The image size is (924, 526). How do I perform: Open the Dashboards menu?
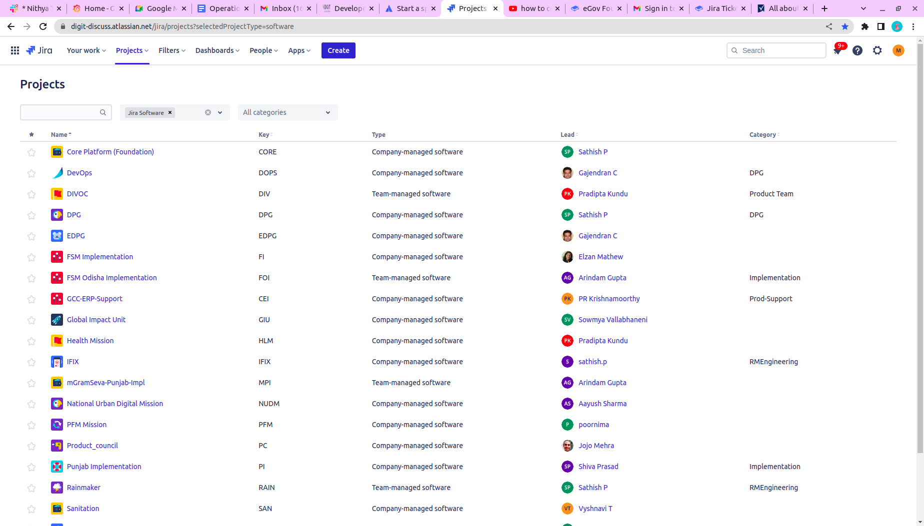tap(217, 50)
